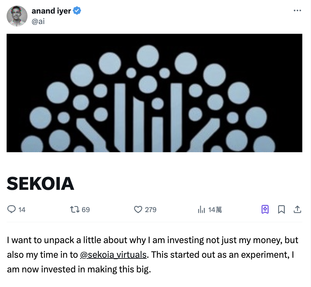This screenshot has height=287, width=311.
Task: Open the SEKOIA header banner image
Action: click(154, 93)
